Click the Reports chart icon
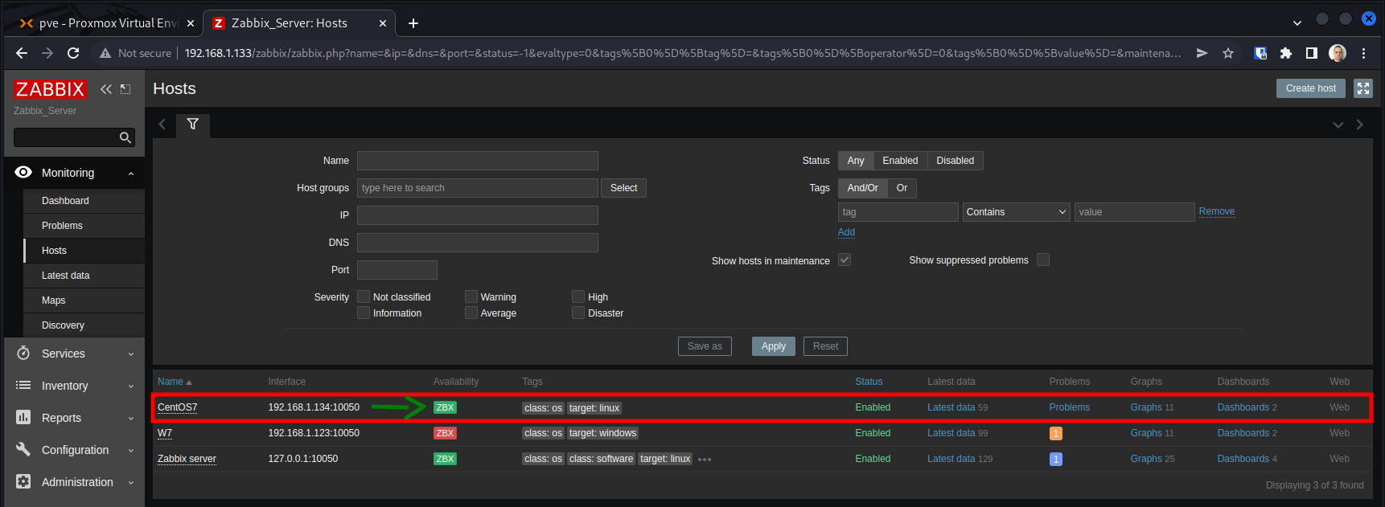The width and height of the screenshot is (1385, 507). 23,418
